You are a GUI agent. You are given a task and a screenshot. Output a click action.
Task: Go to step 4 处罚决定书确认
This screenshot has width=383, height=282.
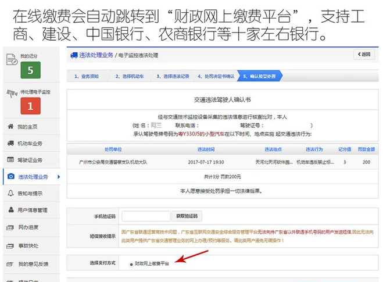pos(216,76)
